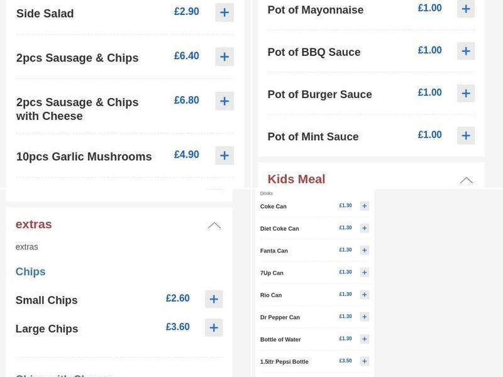Collapse the Kids Meal section
This screenshot has height=377, width=503.
(467, 179)
